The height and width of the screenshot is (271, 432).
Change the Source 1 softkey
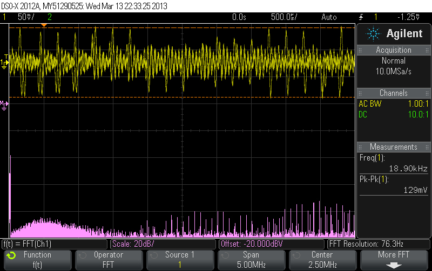click(180, 260)
